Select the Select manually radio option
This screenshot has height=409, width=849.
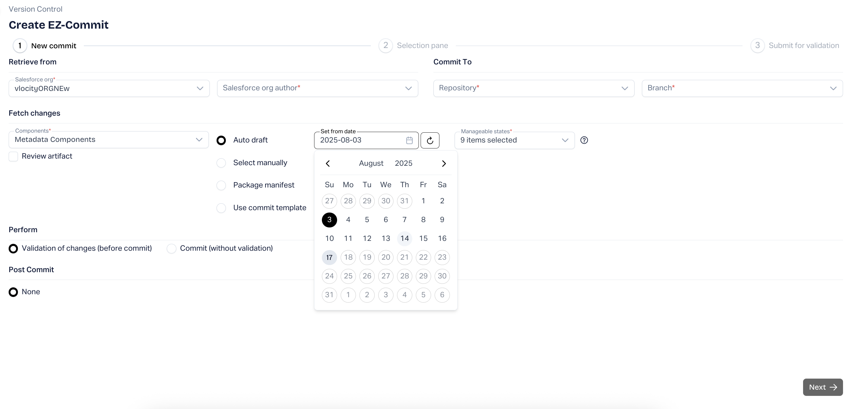pos(221,163)
